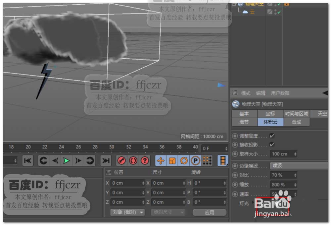Toggle the keyframe circle beside 对比

point(235,175)
